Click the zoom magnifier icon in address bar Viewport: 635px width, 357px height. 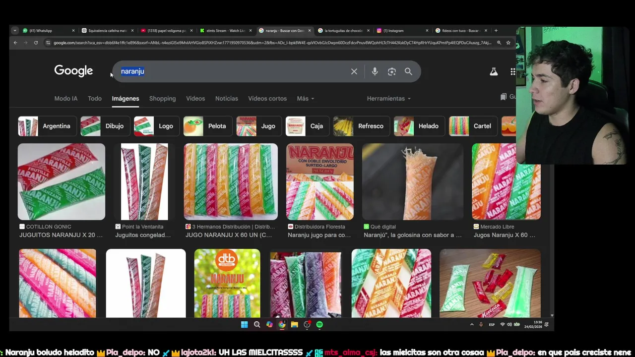(499, 43)
